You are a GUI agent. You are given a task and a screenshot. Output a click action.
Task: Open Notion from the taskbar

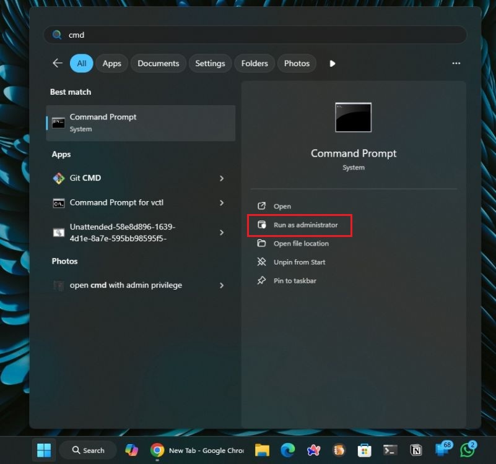(416, 450)
